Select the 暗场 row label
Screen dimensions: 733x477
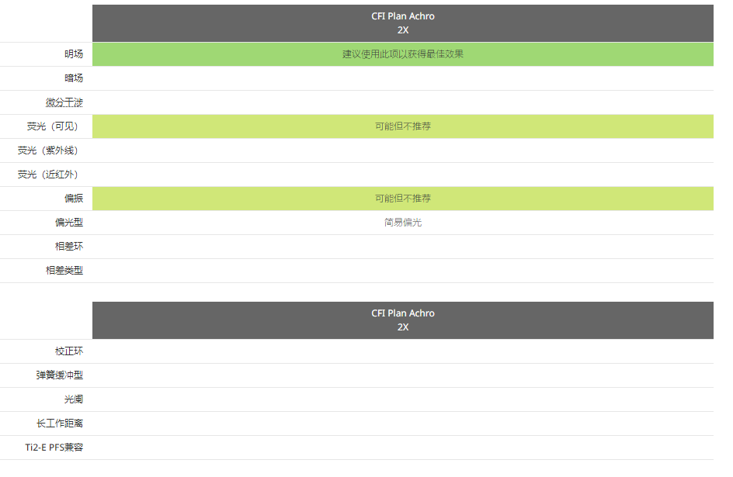[73, 78]
